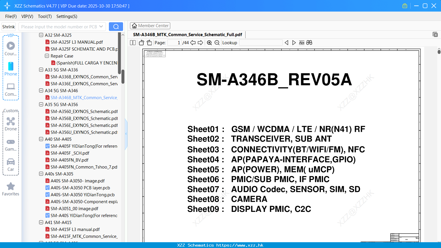Click the blue search button
Viewport: 441px width, 248px height.
116,27
